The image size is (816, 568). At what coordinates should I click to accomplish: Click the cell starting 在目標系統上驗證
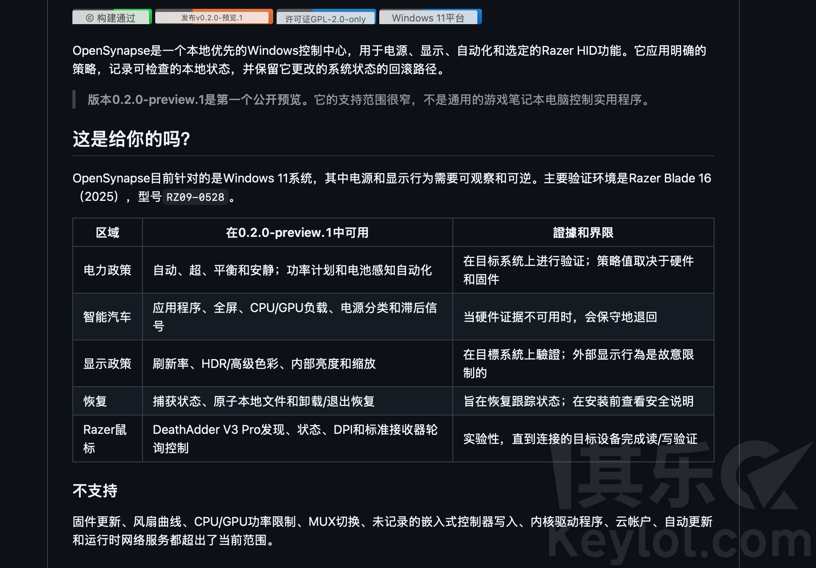pyautogui.click(x=583, y=364)
